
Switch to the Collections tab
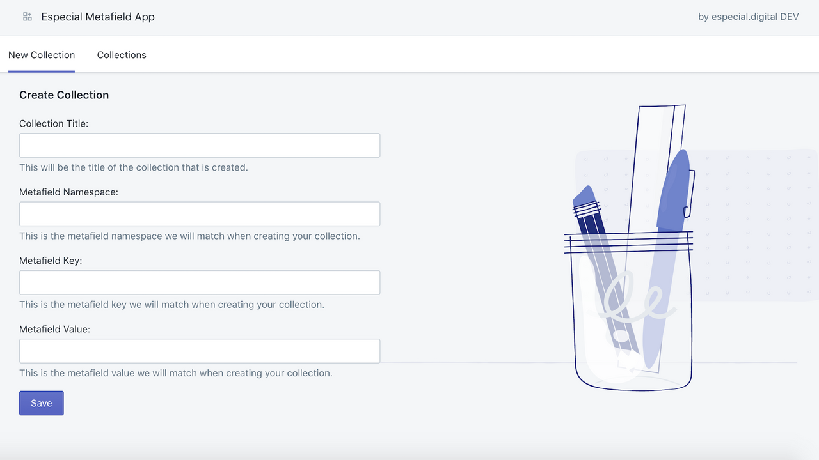coord(122,55)
